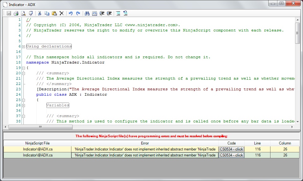
Task: Increase indent of selected lines icon
Action: click(109, 13)
